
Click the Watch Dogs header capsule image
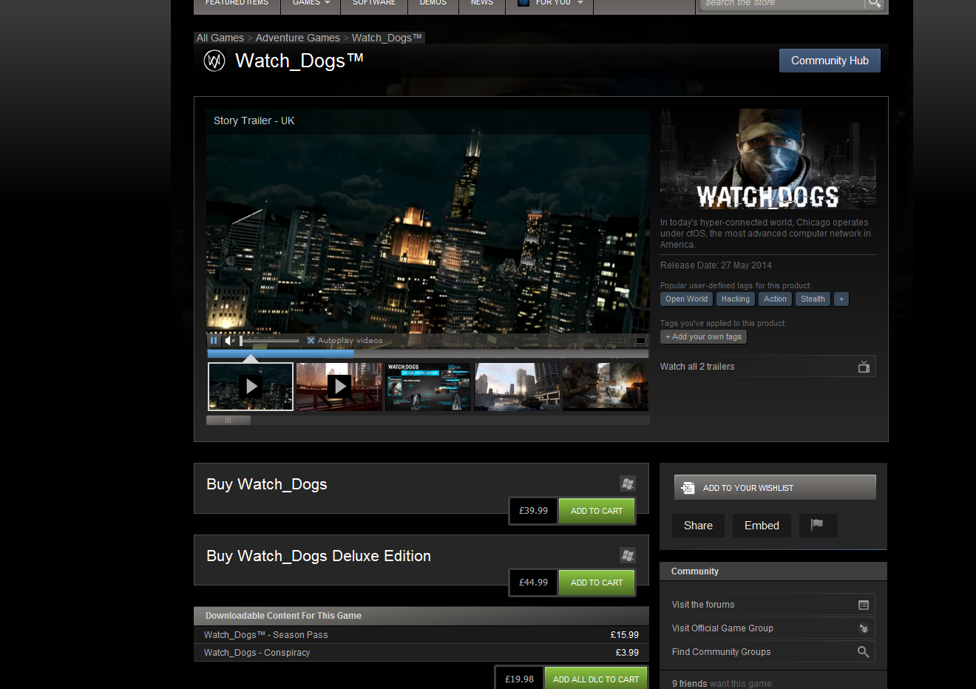768,159
